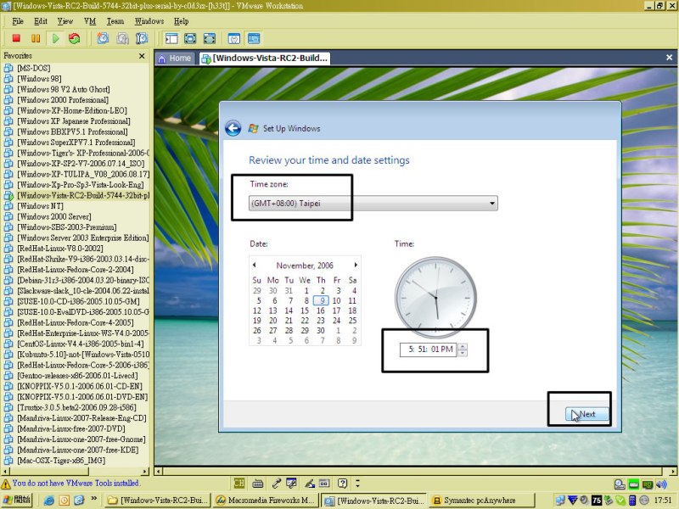This screenshot has width=679, height=509.
Task: Click the VMware Tools warning triangle icon
Action: tap(6, 484)
